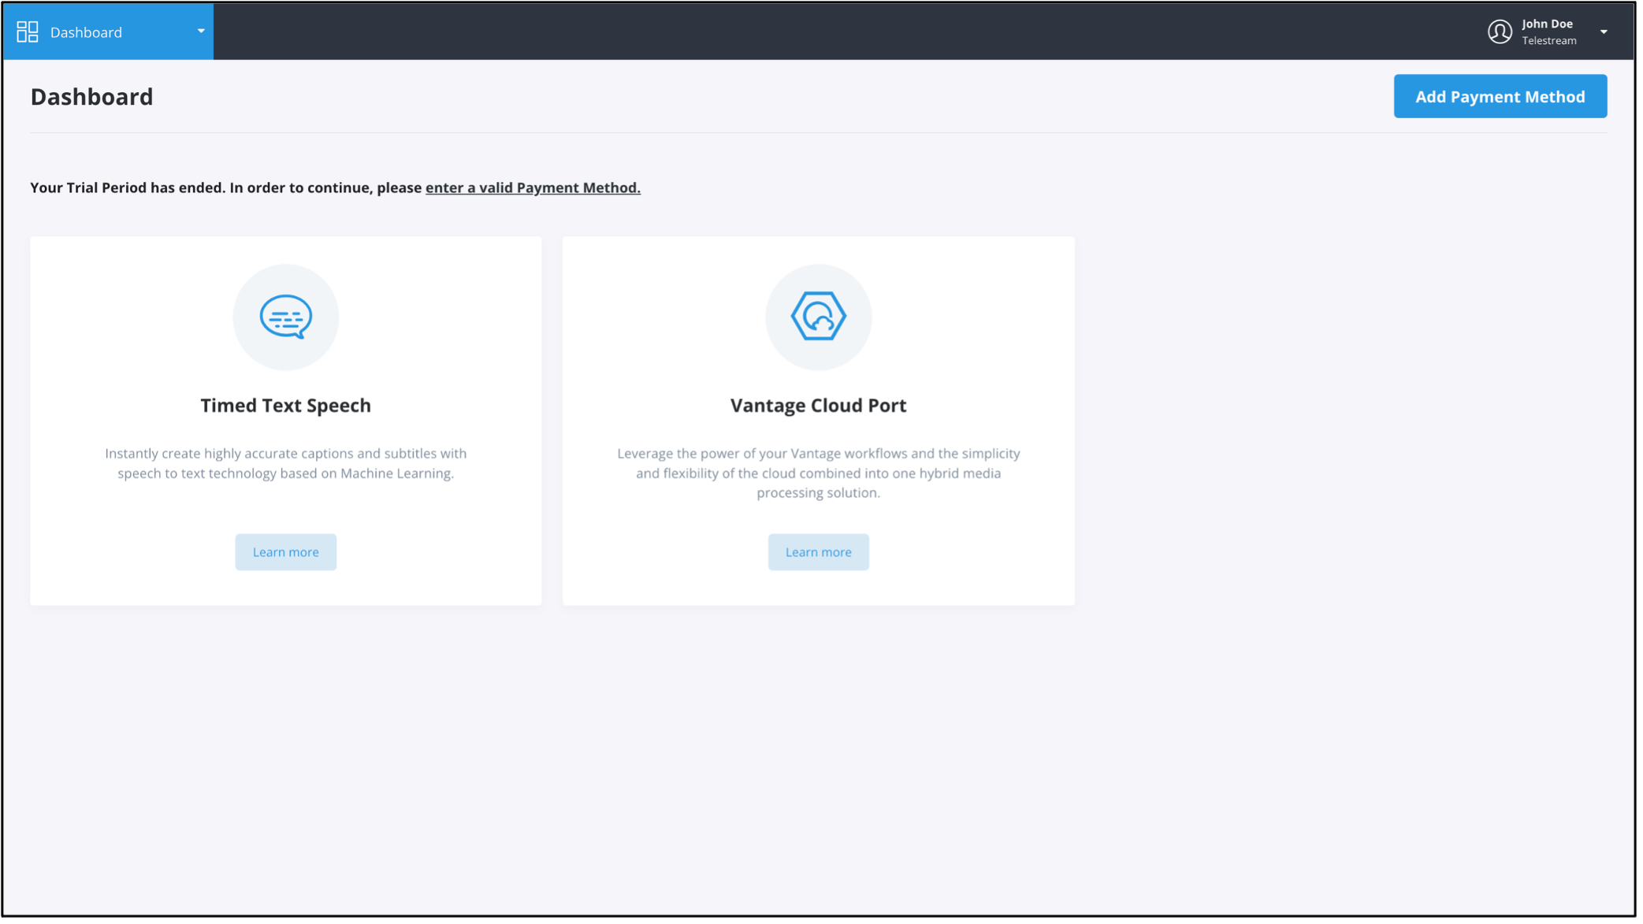
Task: Expand the Dashboard navigation dropdown arrow
Action: point(201,32)
